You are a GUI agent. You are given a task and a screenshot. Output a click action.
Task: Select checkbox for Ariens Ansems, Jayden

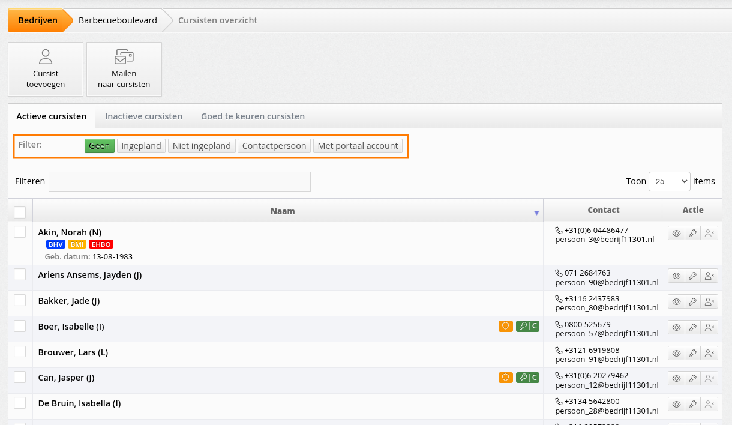tap(20, 274)
